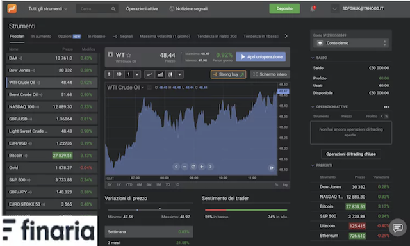The height and width of the screenshot is (246, 410).
Task: Select the 1Y chart range
Action: point(119,185)
